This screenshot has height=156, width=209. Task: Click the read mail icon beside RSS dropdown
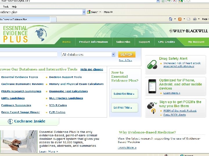tap(188, 19)
